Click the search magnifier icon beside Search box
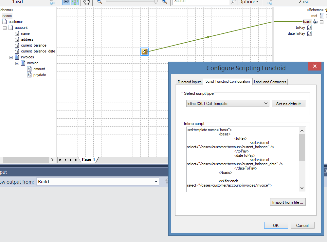Viewport: 327px width, 242px height. [x=233, y=2]
